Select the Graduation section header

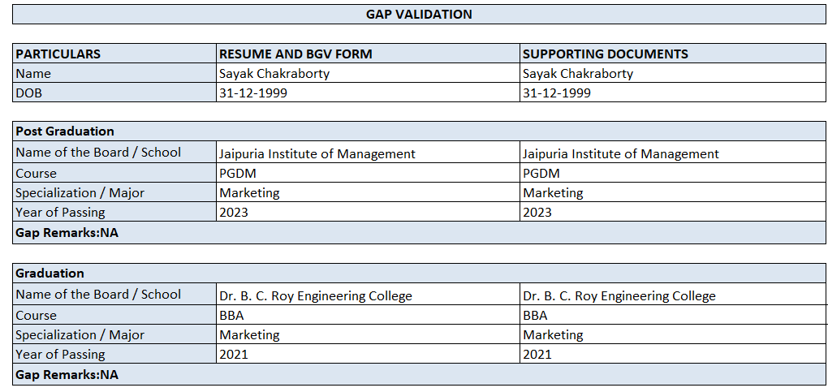[50, 273]
